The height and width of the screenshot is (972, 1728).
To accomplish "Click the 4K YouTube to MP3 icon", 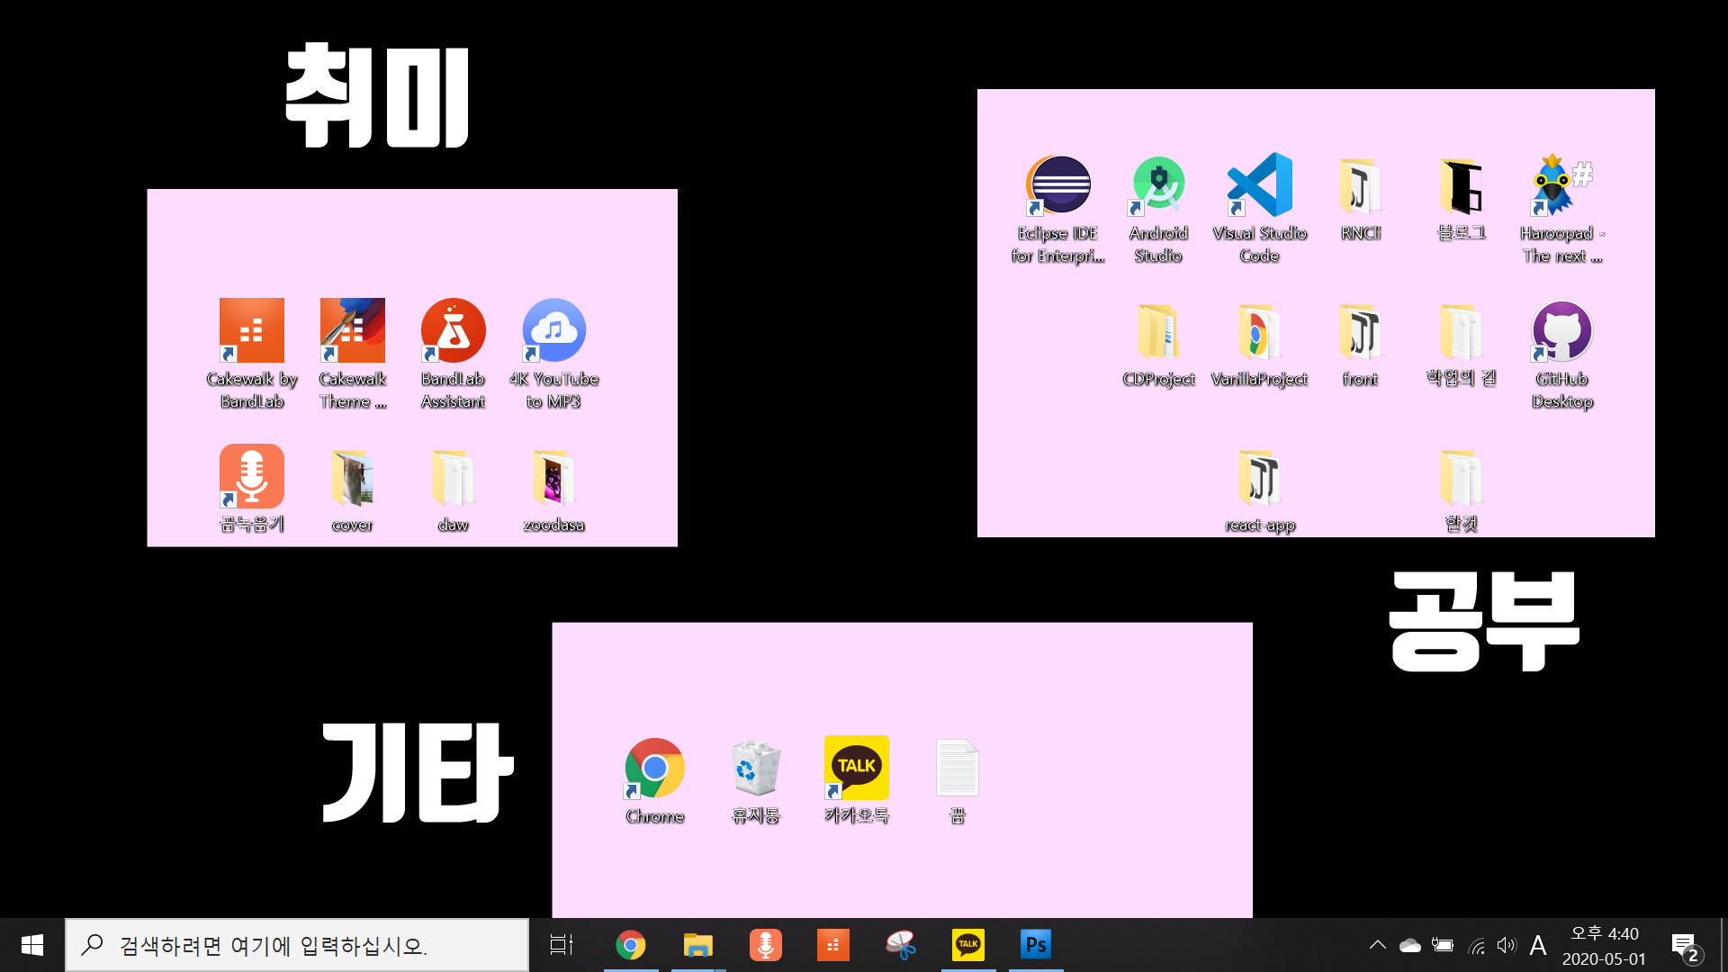I will pos(553,332).
